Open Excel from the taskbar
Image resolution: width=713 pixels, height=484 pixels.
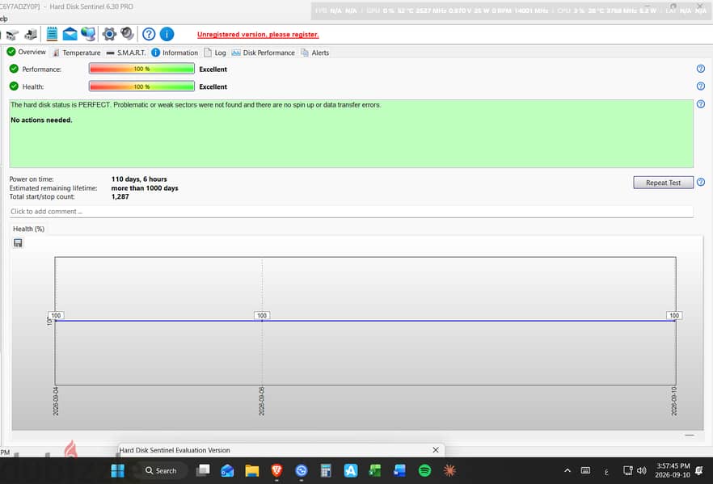(x=375, y=471)
